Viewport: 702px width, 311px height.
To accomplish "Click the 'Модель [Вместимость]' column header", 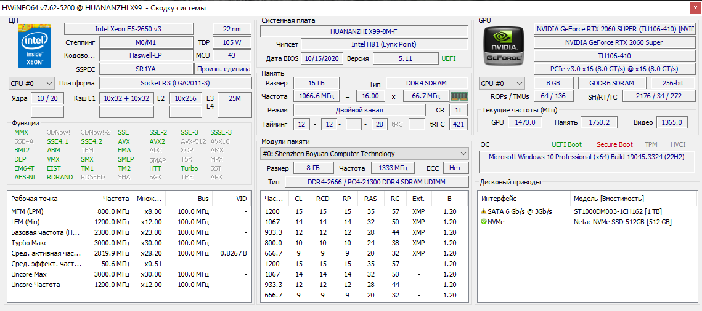I will point(609,199).
